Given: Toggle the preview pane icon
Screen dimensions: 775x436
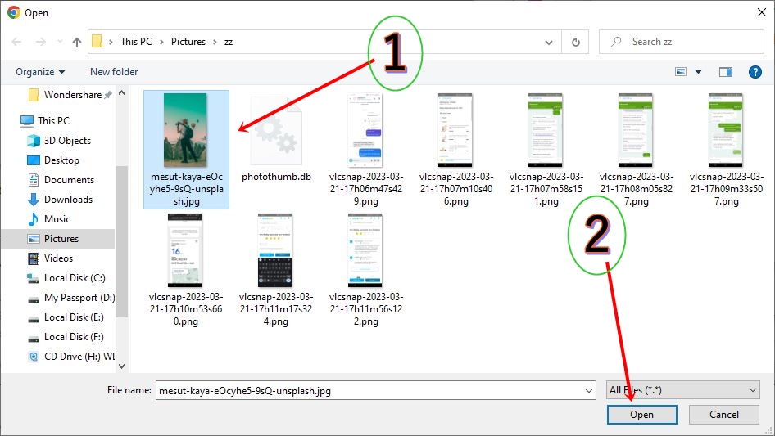Looking at the screenshot, I should point(725,72).
